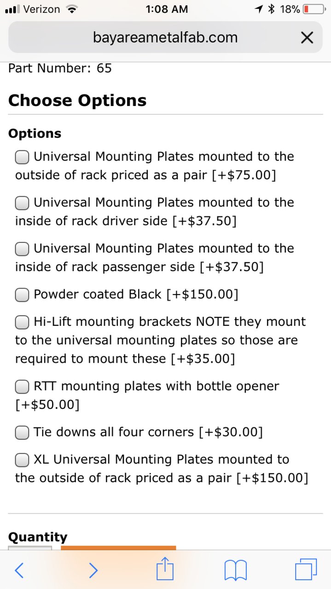Tap the battery indicator in status bar
Screen dimensions: 331x589
point(314,9)
